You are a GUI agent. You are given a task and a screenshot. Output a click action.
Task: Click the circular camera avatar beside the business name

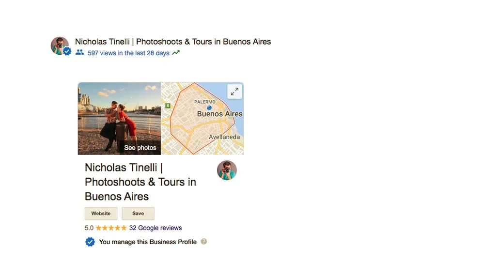tap(227, 170)
